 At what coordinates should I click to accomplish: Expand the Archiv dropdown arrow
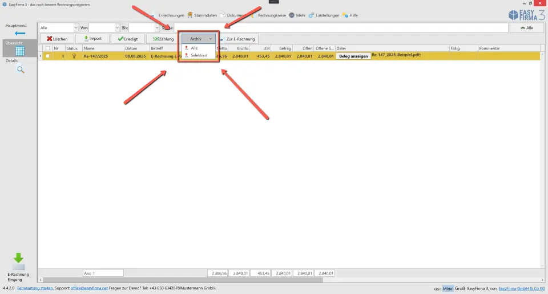(211, 39)
